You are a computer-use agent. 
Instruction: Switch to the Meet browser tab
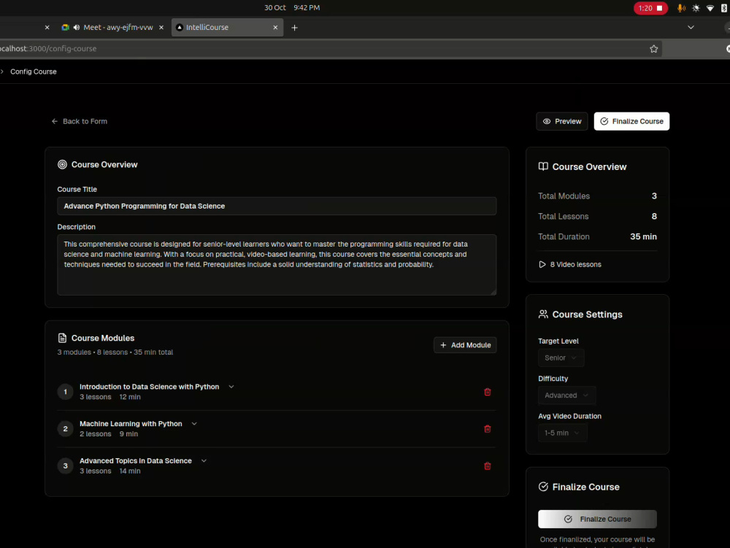112,28
